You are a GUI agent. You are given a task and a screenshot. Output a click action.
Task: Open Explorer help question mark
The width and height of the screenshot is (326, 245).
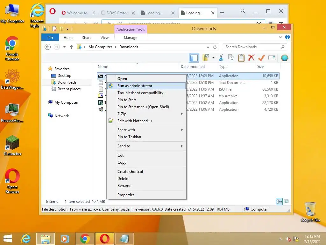tap(287, 37)
